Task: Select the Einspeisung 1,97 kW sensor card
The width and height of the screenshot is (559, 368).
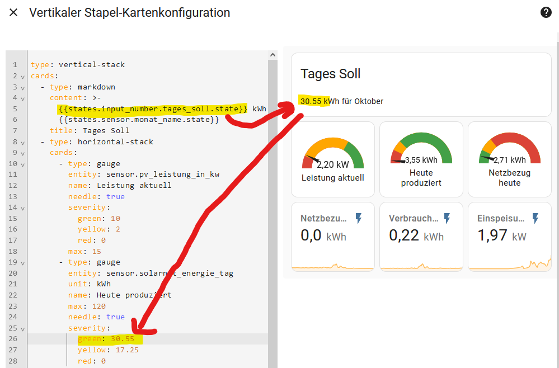Action: (x=509, y=236)
